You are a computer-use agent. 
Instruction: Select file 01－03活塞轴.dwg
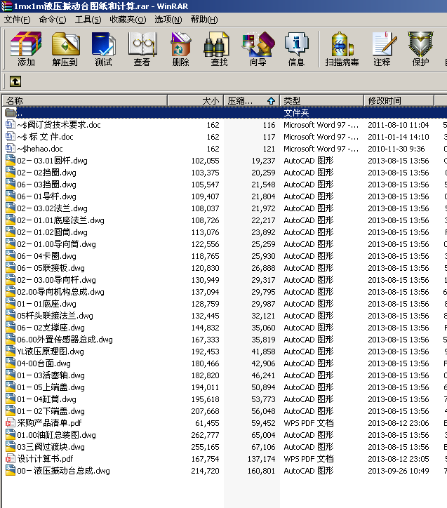tap(51, 375)
